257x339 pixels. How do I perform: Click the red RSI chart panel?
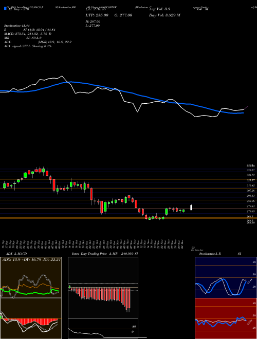[x=225, y=318]
